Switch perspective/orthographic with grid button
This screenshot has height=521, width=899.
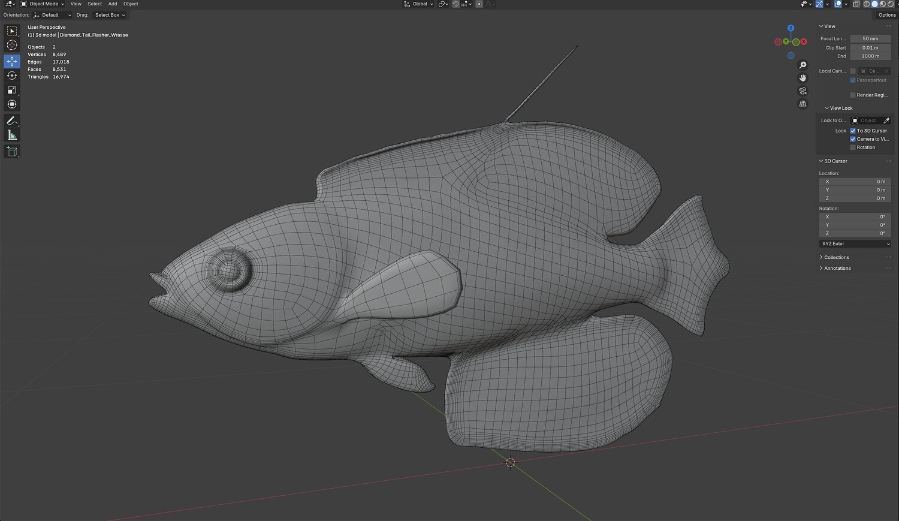click(x=803, y=104)
